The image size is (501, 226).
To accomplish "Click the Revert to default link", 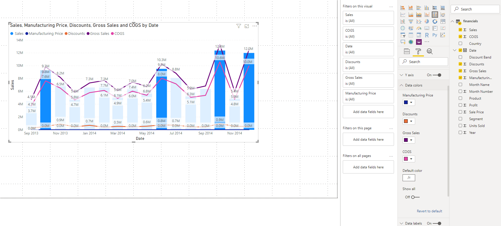I will (x=429, y=211).
